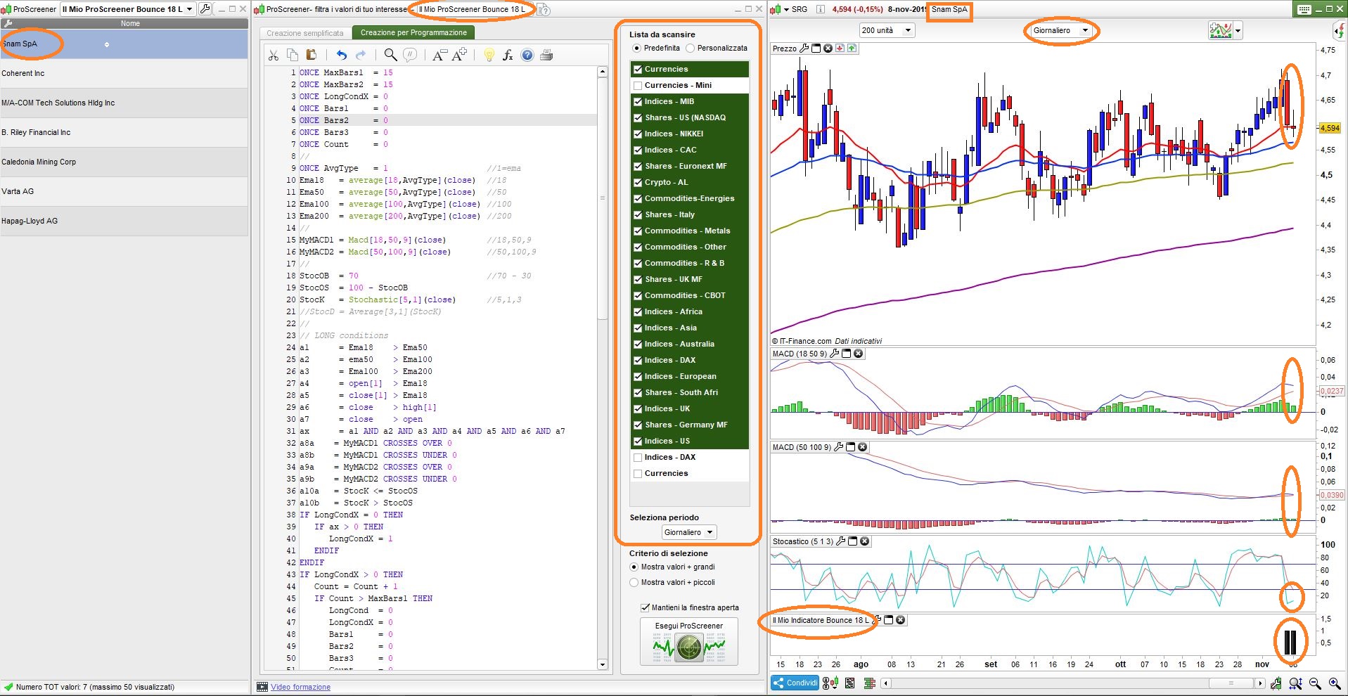Open the ProScreener selection dropdown in left panel
This screenshot has height=696, width=1348.
[127, 9]
